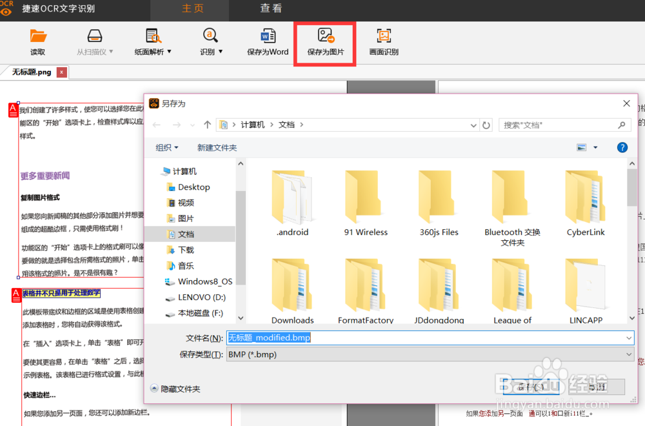The image size is (645, 426).
Task: Select 视频 in navigation tree
Action: click(x=180, y=203)
